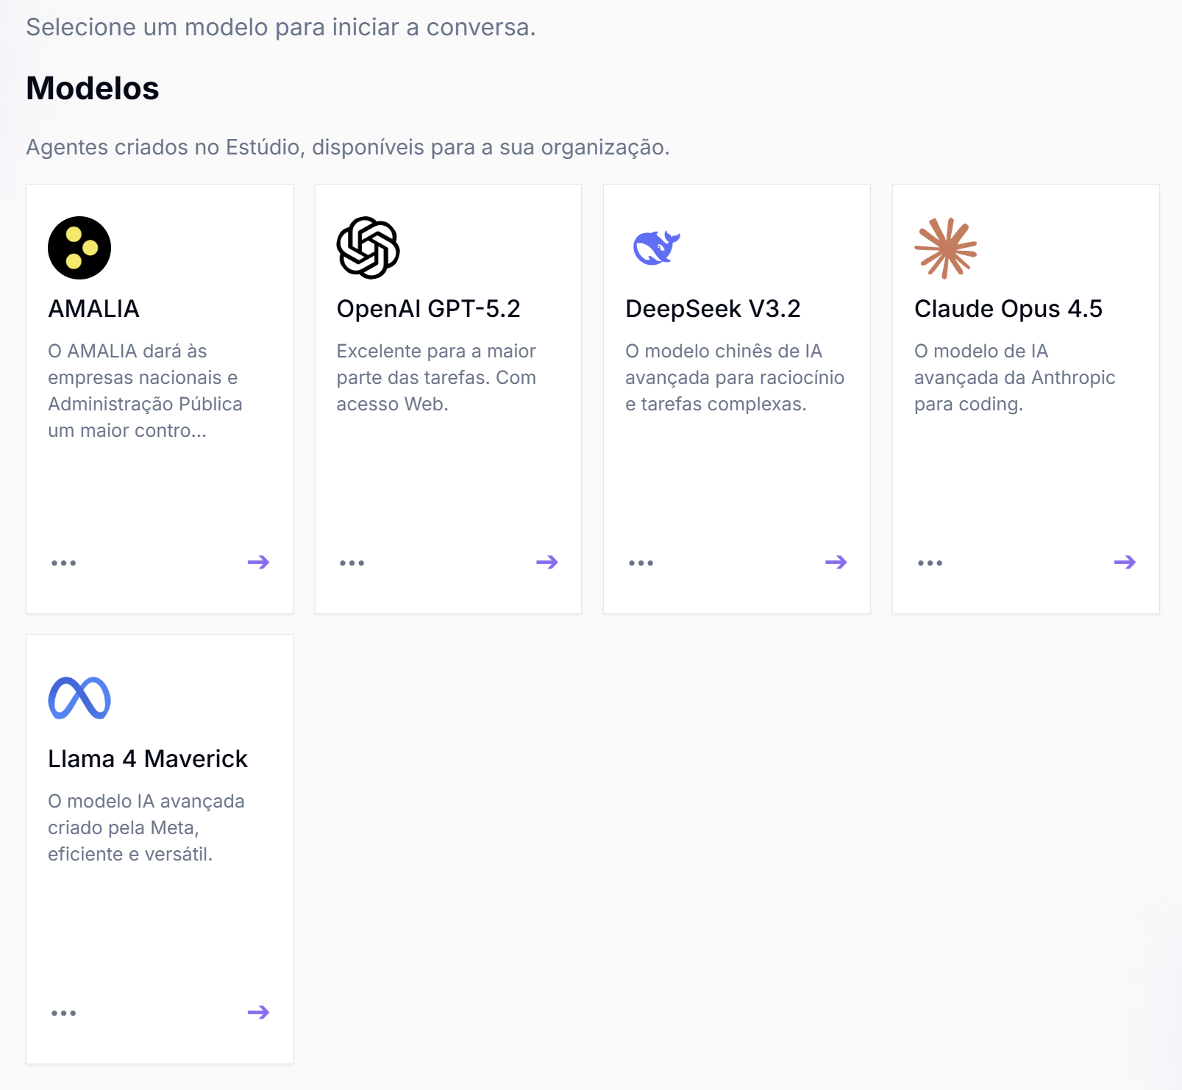The image size is (1182, 1090).
Task: Expand the DeepSeek V3.2 options menu
Action: 641,563
